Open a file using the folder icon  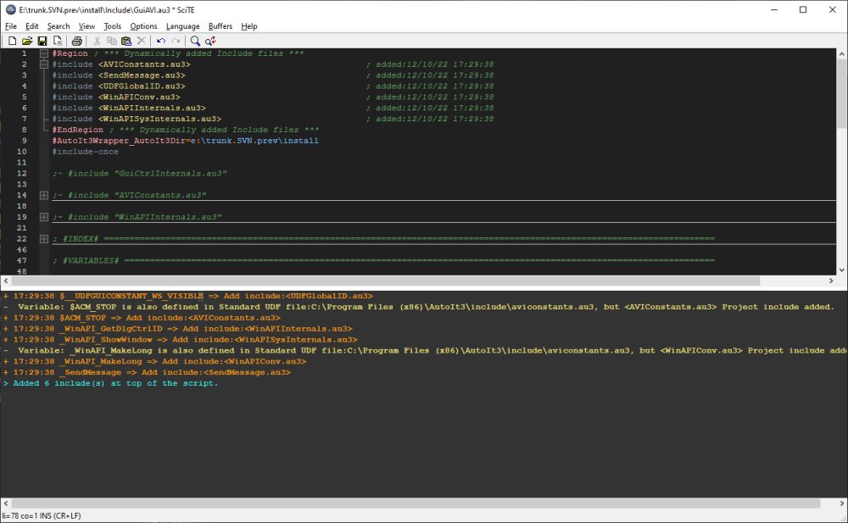[x=27, y=41]
